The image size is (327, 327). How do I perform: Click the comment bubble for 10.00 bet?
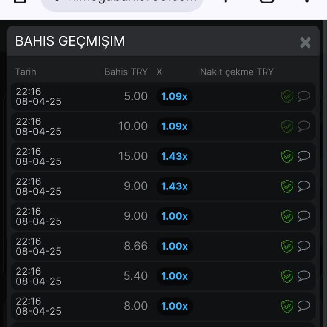(x=304, y=126)
